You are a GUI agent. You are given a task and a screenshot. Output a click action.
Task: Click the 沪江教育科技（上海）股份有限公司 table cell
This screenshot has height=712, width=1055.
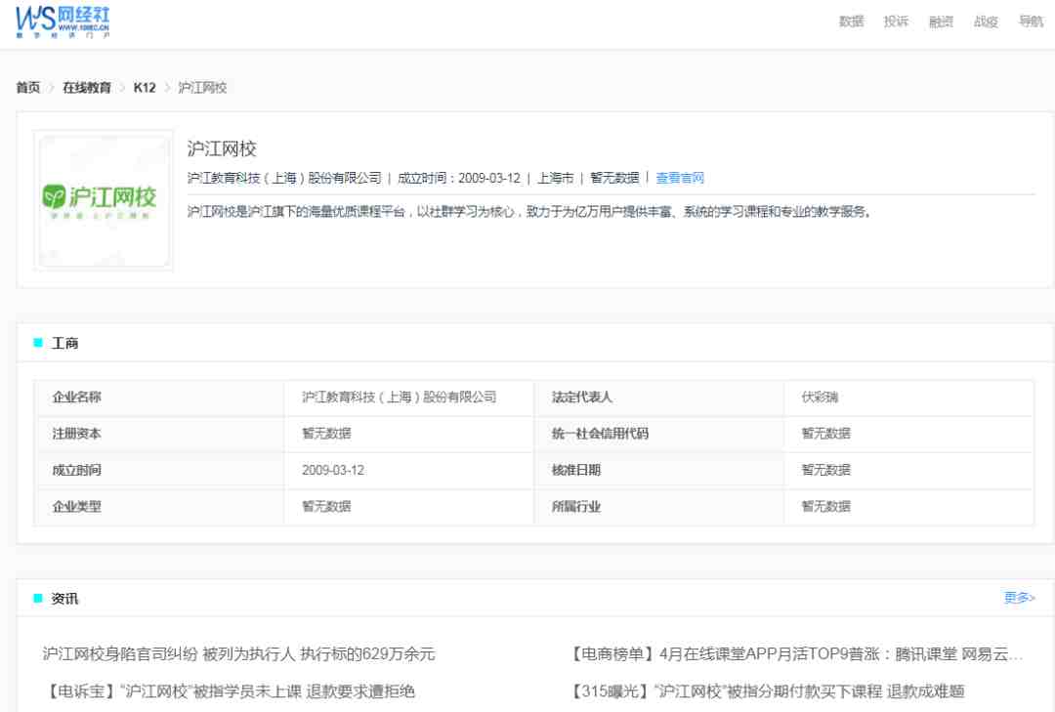click(399, 398)
